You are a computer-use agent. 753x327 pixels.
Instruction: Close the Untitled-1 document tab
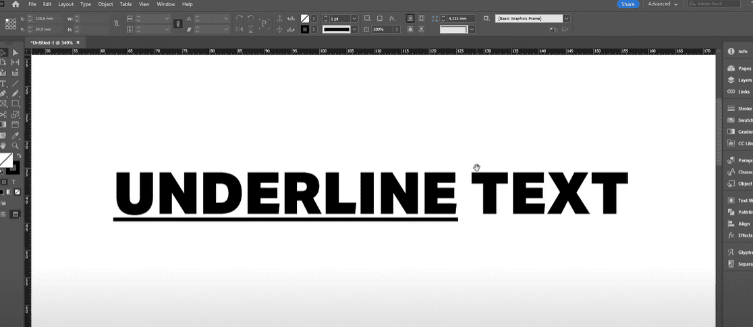click(x=78, y=42)
